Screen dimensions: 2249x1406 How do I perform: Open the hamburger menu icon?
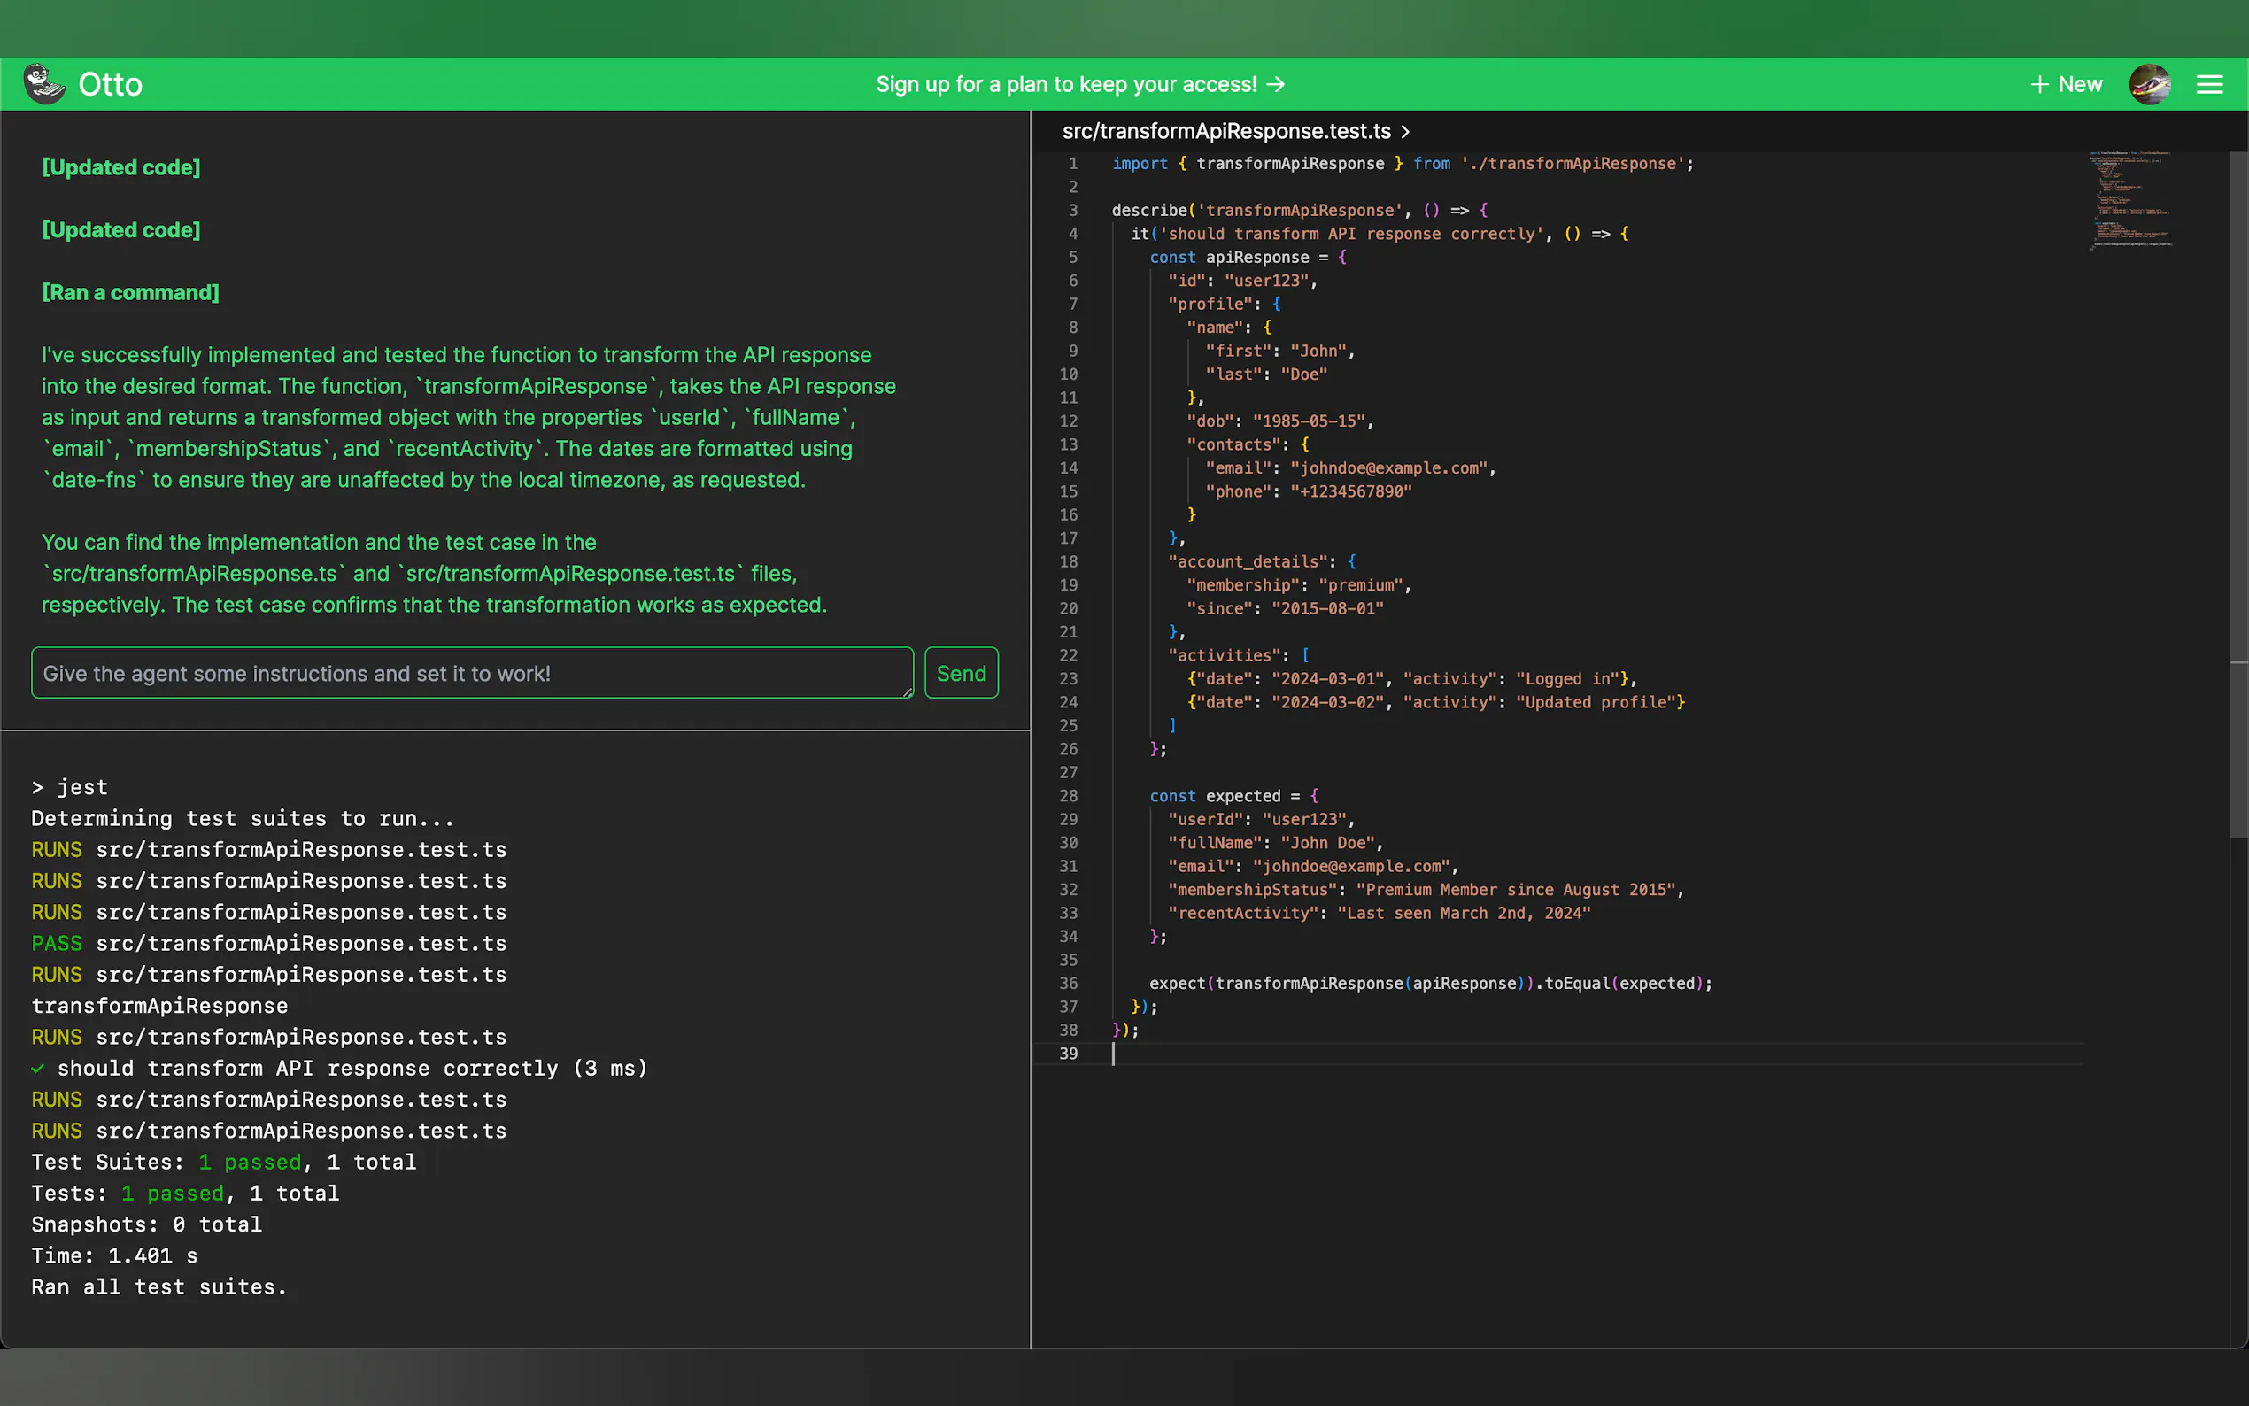pos(2209,85)
